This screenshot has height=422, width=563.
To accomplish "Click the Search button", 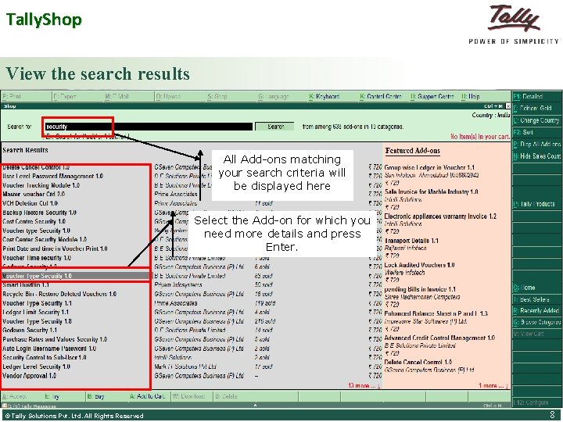I will click(275, 127).
